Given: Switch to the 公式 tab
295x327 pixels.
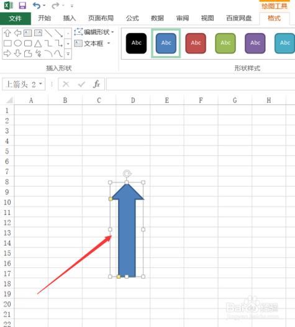Looking at the screenshot, I should pos(132,19).
